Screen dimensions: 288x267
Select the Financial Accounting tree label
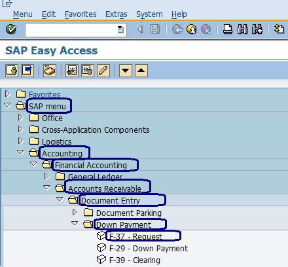tap(91, 166)
